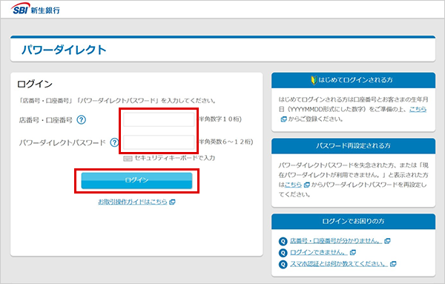Click Q icon beside 店番号・口座番号が分かりません
Screen dimensions: 445x284
(x=283, y=241)
